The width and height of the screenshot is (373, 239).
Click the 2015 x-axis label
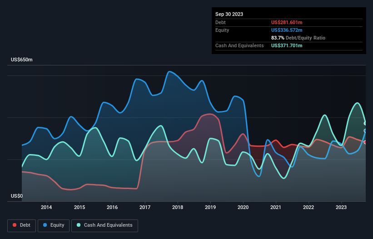80,207
